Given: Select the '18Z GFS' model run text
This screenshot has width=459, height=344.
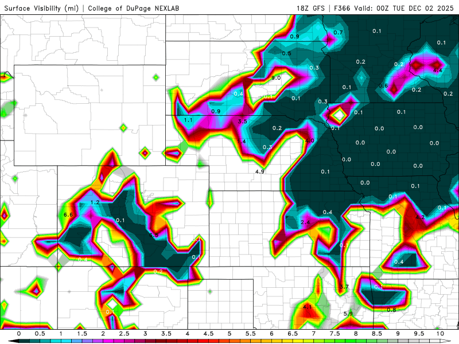Looking at the screenshot, I should click(x=310, y=8).
